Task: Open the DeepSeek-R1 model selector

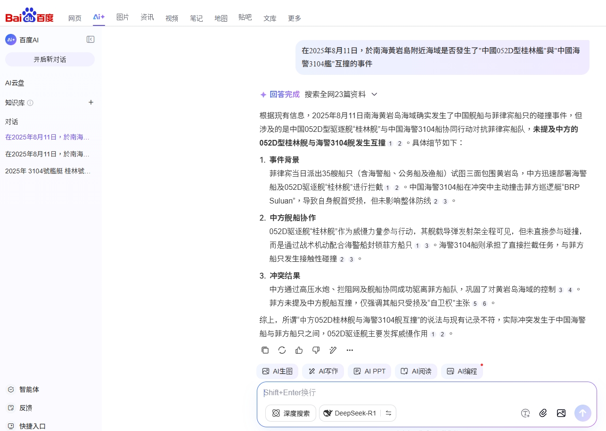Action: tap(358, 413)
